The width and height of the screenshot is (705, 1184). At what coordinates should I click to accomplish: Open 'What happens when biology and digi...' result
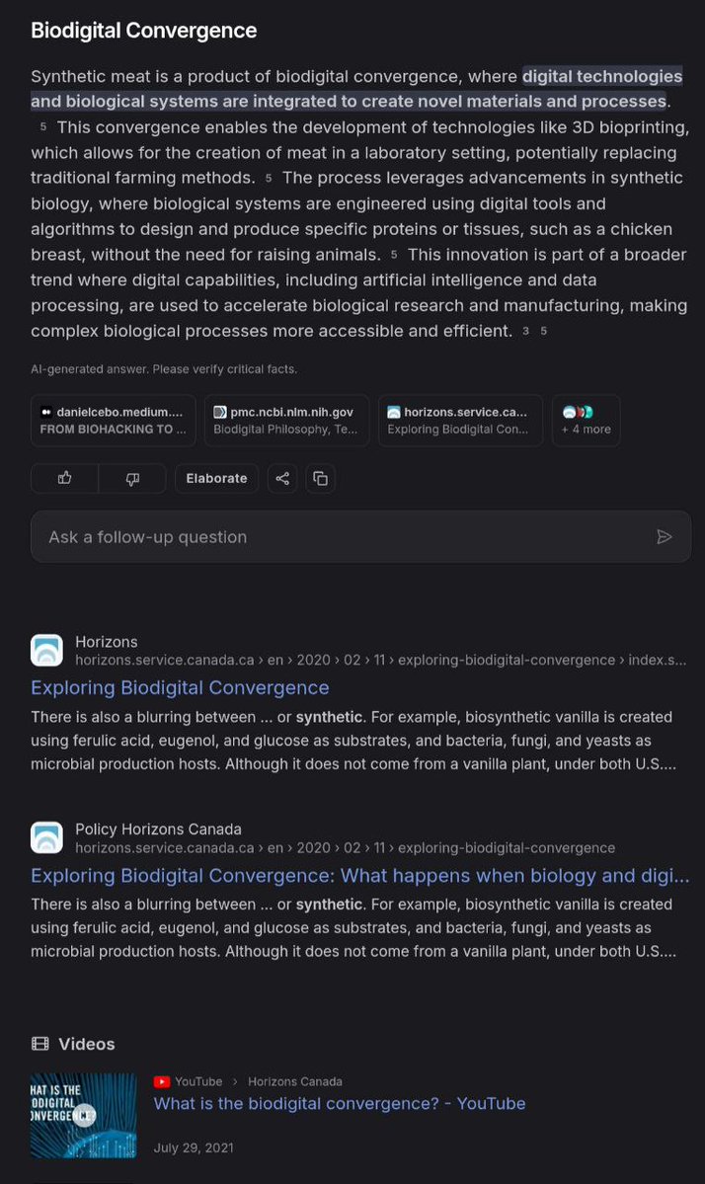359,876
